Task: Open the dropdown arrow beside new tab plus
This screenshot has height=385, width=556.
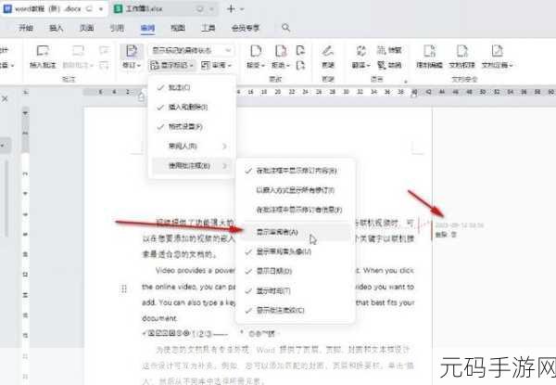Action: [x=242, y=9]
